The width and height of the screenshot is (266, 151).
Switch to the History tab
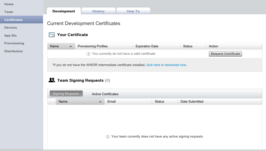[x=99, y=11]
